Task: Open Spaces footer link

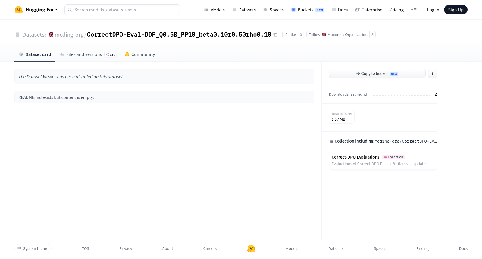Action: 380,248
